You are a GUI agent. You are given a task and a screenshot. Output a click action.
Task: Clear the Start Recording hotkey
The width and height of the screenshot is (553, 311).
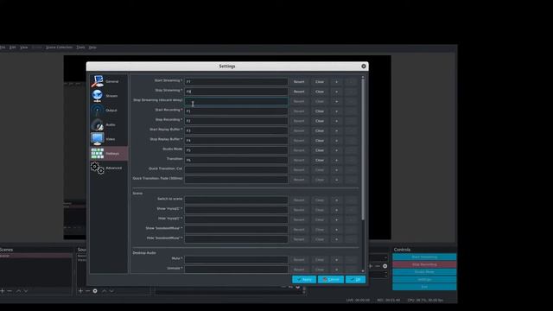320,111
